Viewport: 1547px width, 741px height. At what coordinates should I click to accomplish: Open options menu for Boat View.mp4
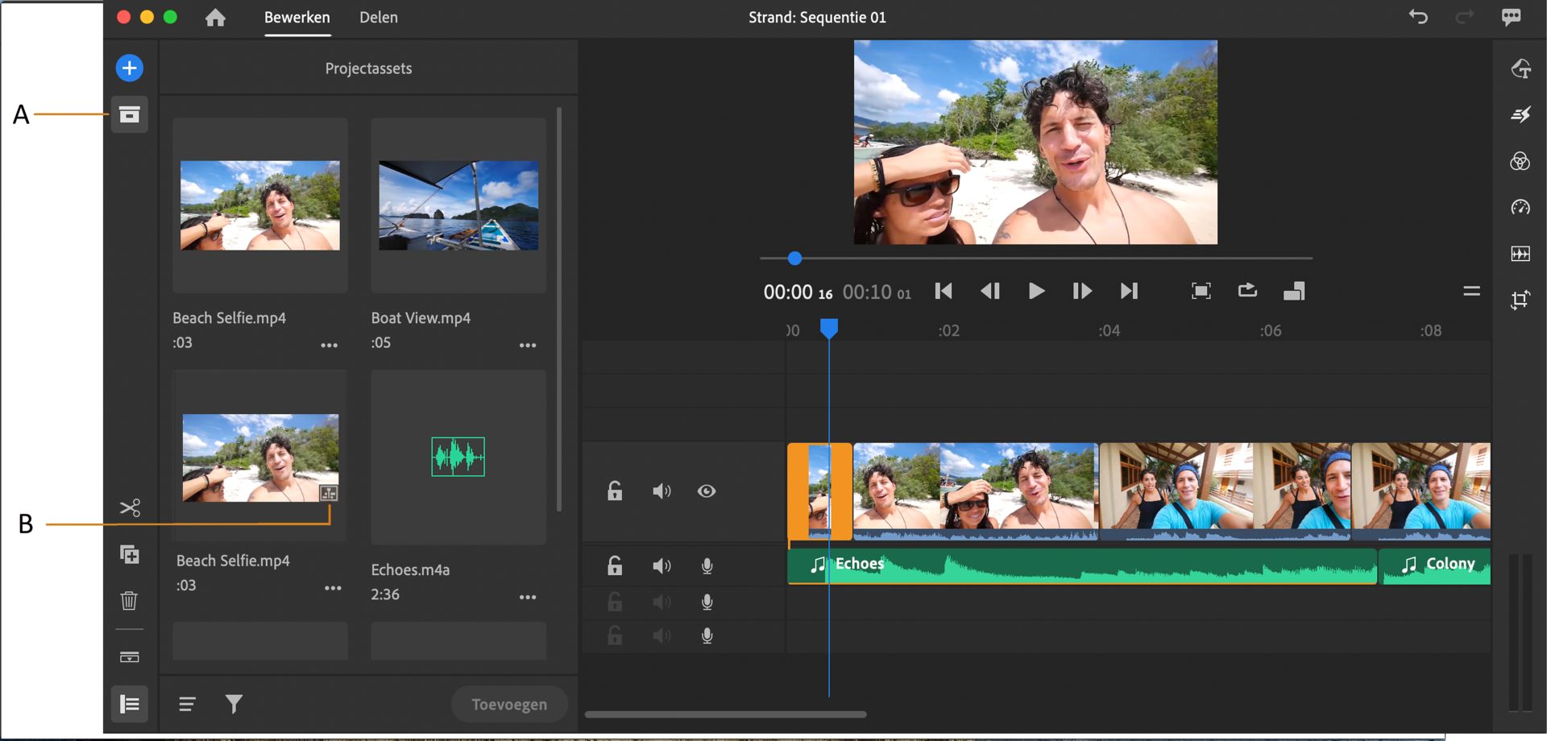point(527,345)
